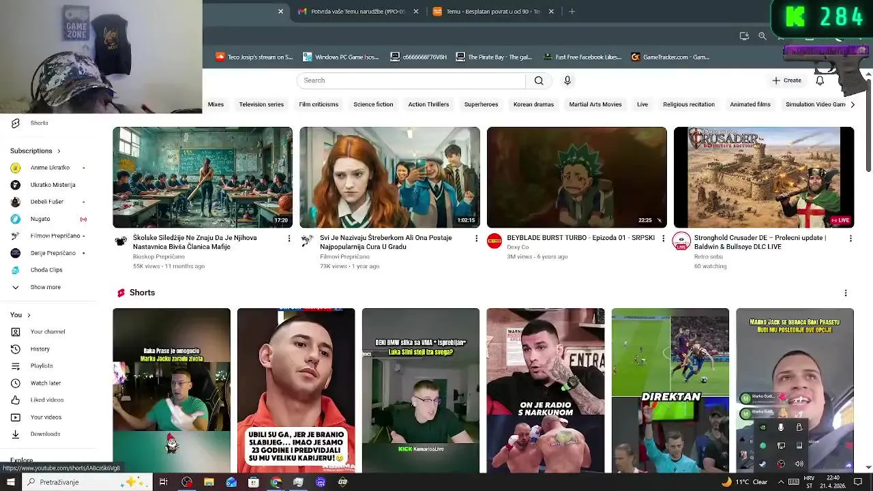Viewport: 873px width, 491px height.
Task: Open Steam in the tray overflow popup
Action: pos(763,464)
